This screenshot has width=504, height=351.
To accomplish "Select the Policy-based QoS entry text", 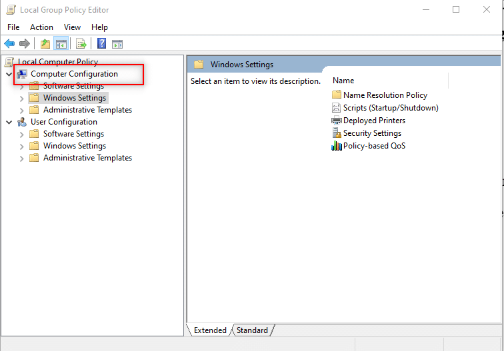I will 374,146.
